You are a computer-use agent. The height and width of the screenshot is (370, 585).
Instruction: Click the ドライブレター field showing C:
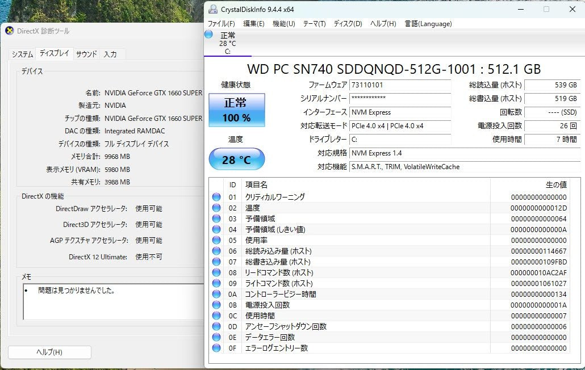coord(400,140)
